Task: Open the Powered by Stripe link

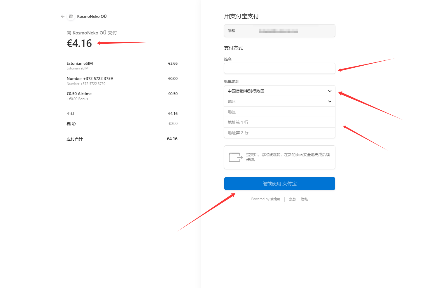Action: 265,199
